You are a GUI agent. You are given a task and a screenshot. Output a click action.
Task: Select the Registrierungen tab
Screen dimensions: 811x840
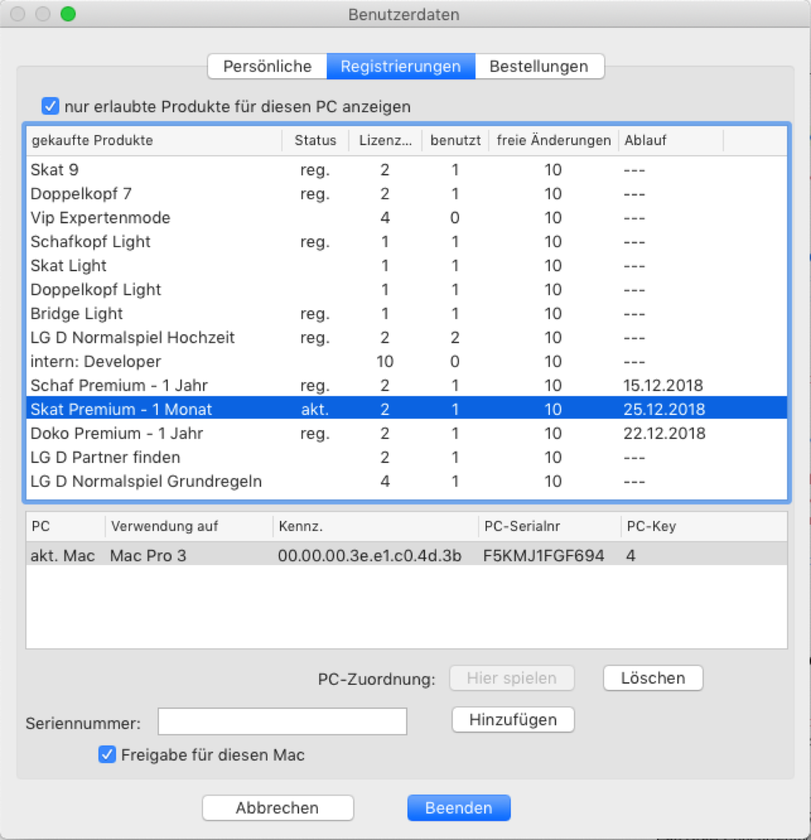coord(400,67)
